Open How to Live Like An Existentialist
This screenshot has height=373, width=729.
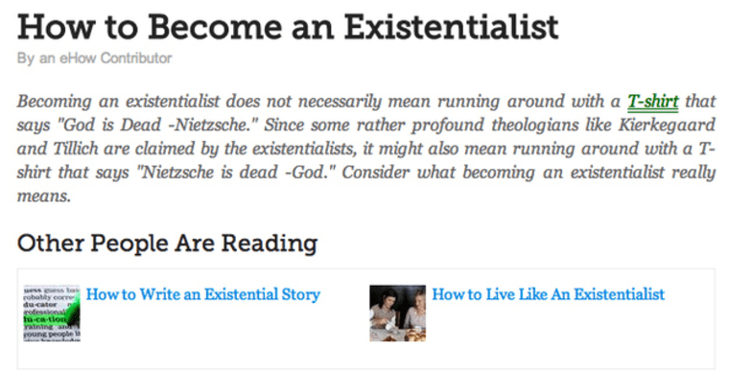coord(548,294)
